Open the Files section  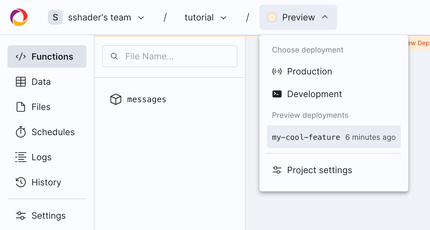(x=47, y=107)
